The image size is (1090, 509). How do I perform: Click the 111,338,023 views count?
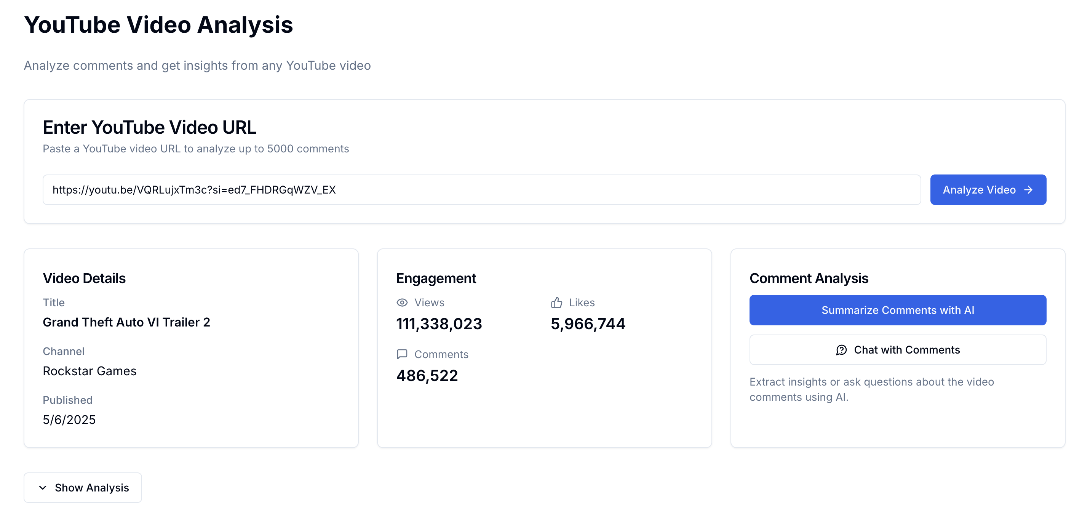tap(439, 324)
